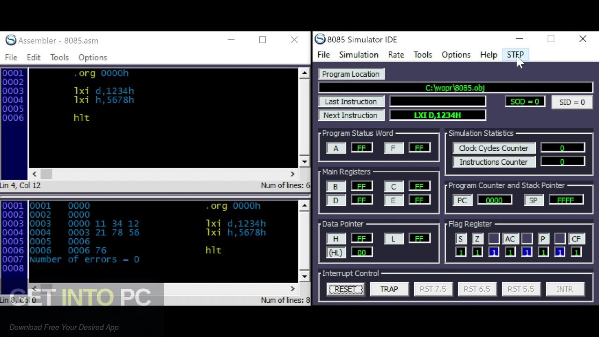This screenshot has width=599, height=337.
Task: Open the Help menu
Action: pos(489,55)
